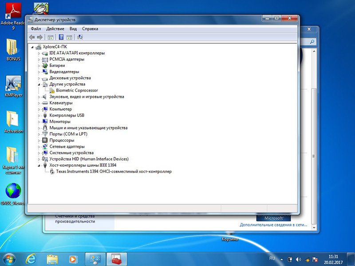355x266 pixels.
Task: Open Internet Explorer from the taskbar
Action: [31, 259]
